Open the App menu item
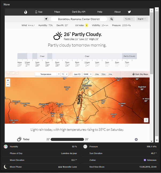Screen dimensions: 161x173 (x=39, y=12)
